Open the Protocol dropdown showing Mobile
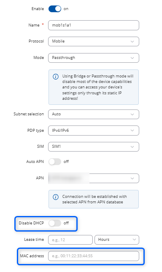This screenshot has height=272, width=162. click(94, 41)
